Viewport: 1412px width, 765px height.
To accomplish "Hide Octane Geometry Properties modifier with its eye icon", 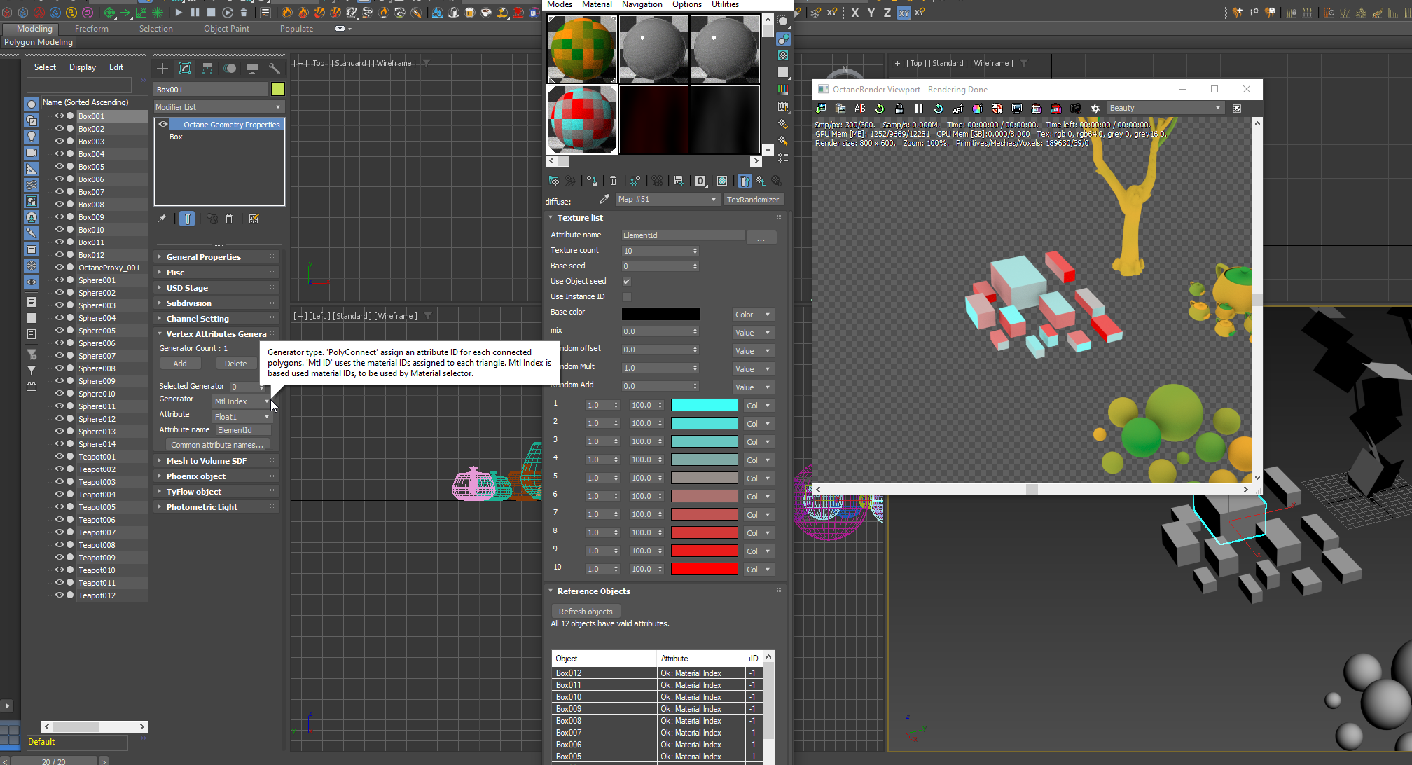I will [163, 125].
